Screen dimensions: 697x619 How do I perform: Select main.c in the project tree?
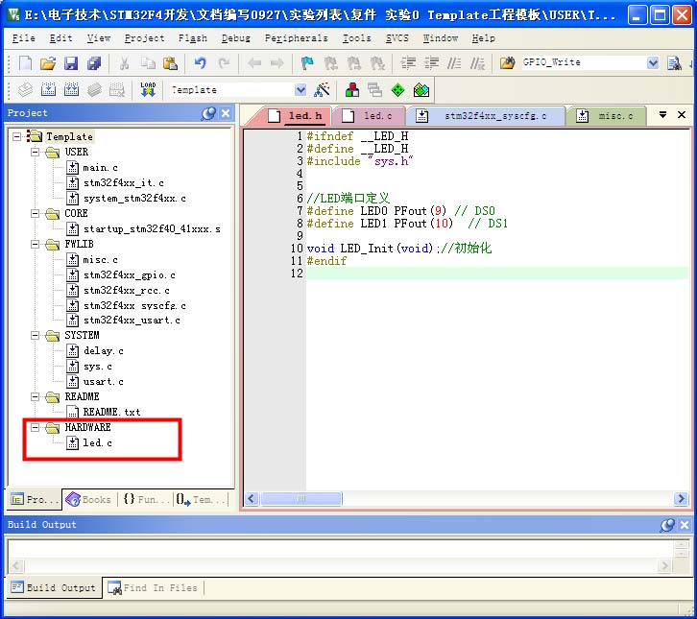[x=92, y=168]
